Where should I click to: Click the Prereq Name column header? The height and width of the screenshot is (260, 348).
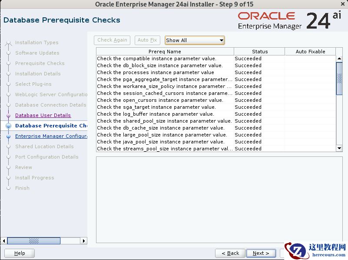[x=165, y=52]
